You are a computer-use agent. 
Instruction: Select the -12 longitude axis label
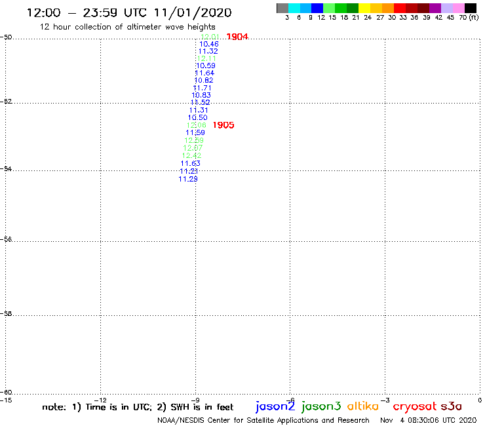(x=100, y=400)
